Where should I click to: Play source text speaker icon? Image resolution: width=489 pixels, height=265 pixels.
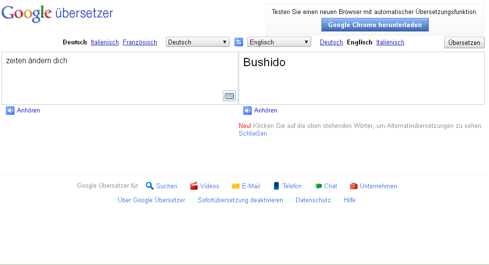(x=10, y=111)
